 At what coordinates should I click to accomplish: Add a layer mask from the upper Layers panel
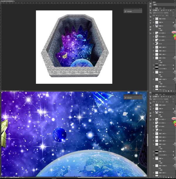click(x=164, y=91)
